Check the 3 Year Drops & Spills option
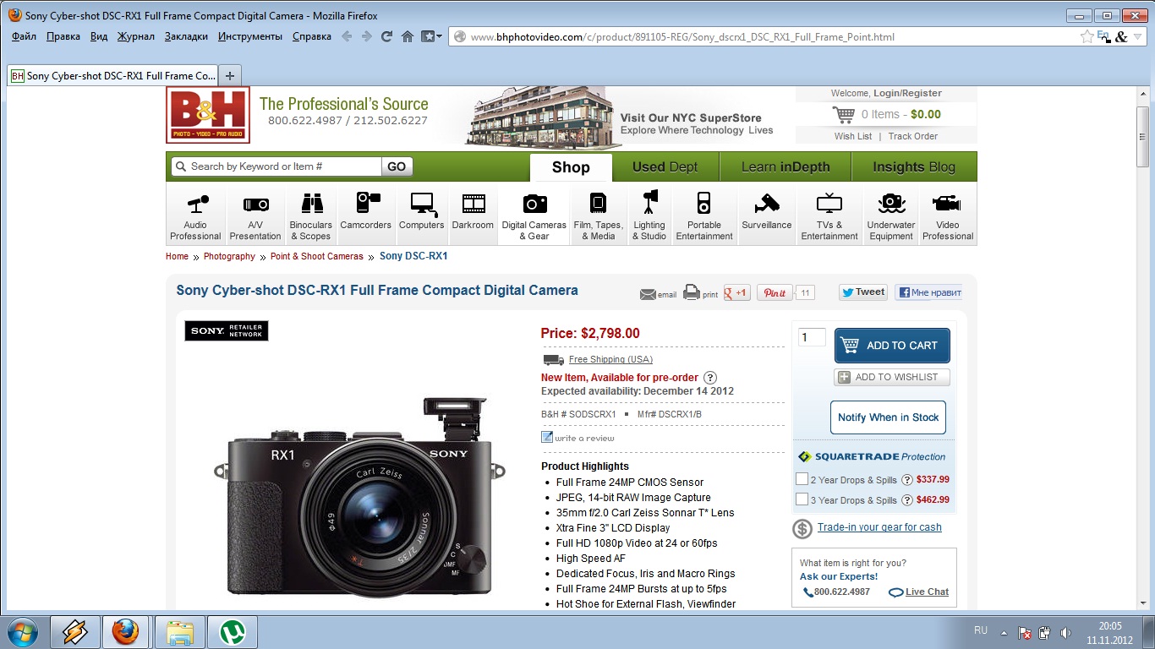The image size is (1155, 649). pyautogui.click(x=802, y=499)
